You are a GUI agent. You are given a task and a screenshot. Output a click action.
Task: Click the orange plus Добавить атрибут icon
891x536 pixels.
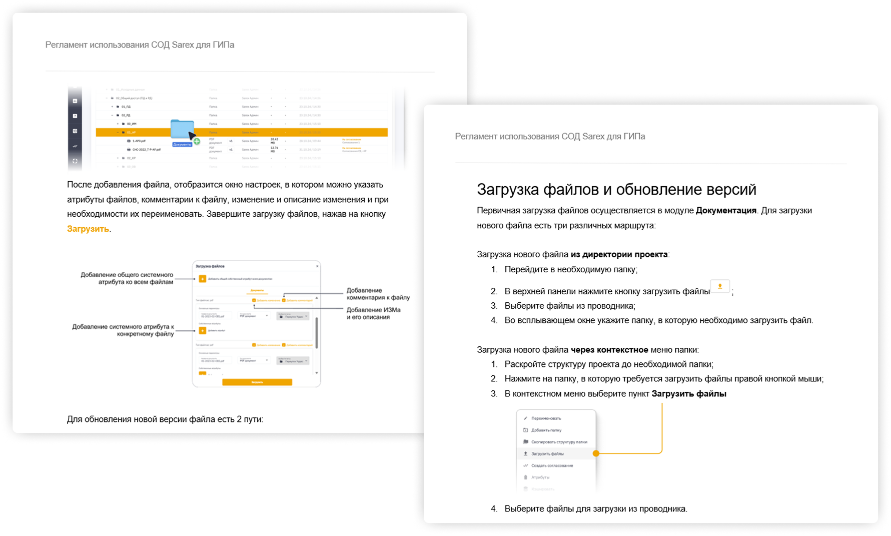(x=202, y=330)
